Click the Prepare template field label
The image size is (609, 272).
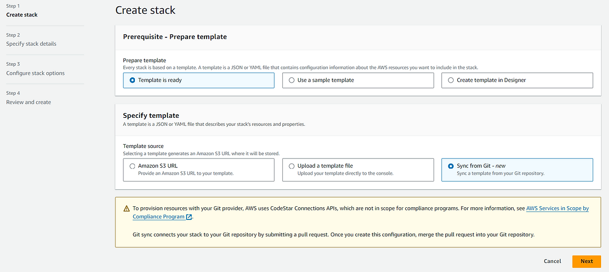pyautogui.click(x=144, y=61)
